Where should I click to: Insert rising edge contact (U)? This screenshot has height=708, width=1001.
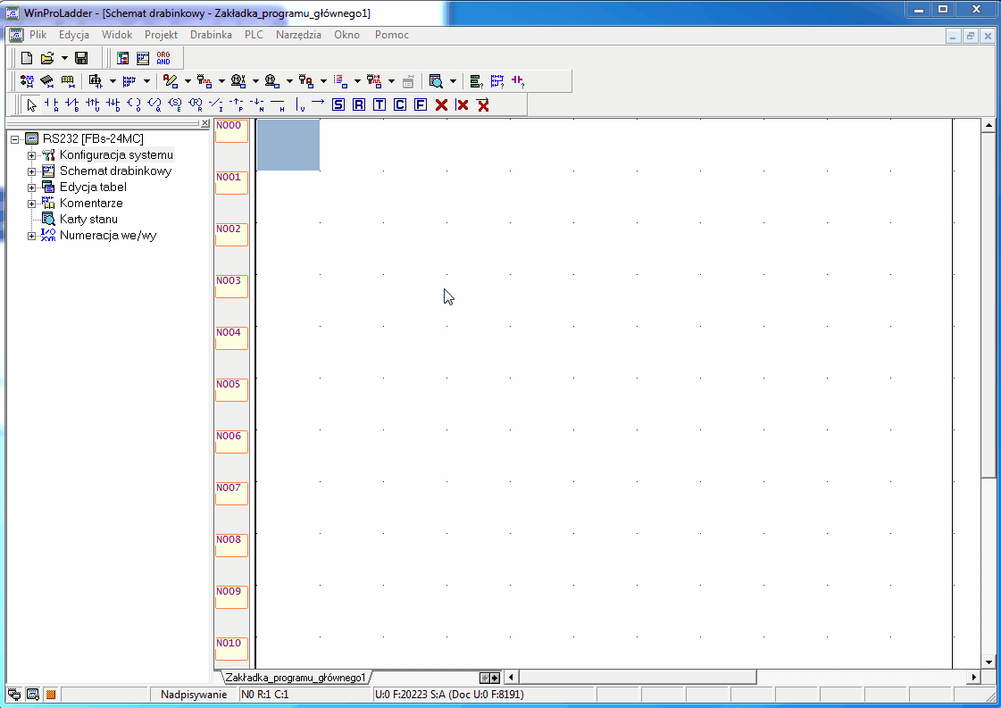(x=93, y=104)
